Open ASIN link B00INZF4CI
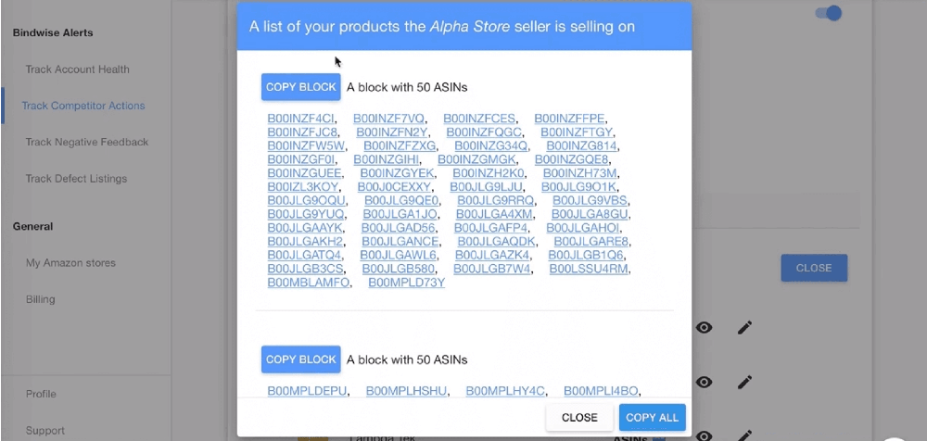This screenshot has height=441, width=927. point(301,119)
